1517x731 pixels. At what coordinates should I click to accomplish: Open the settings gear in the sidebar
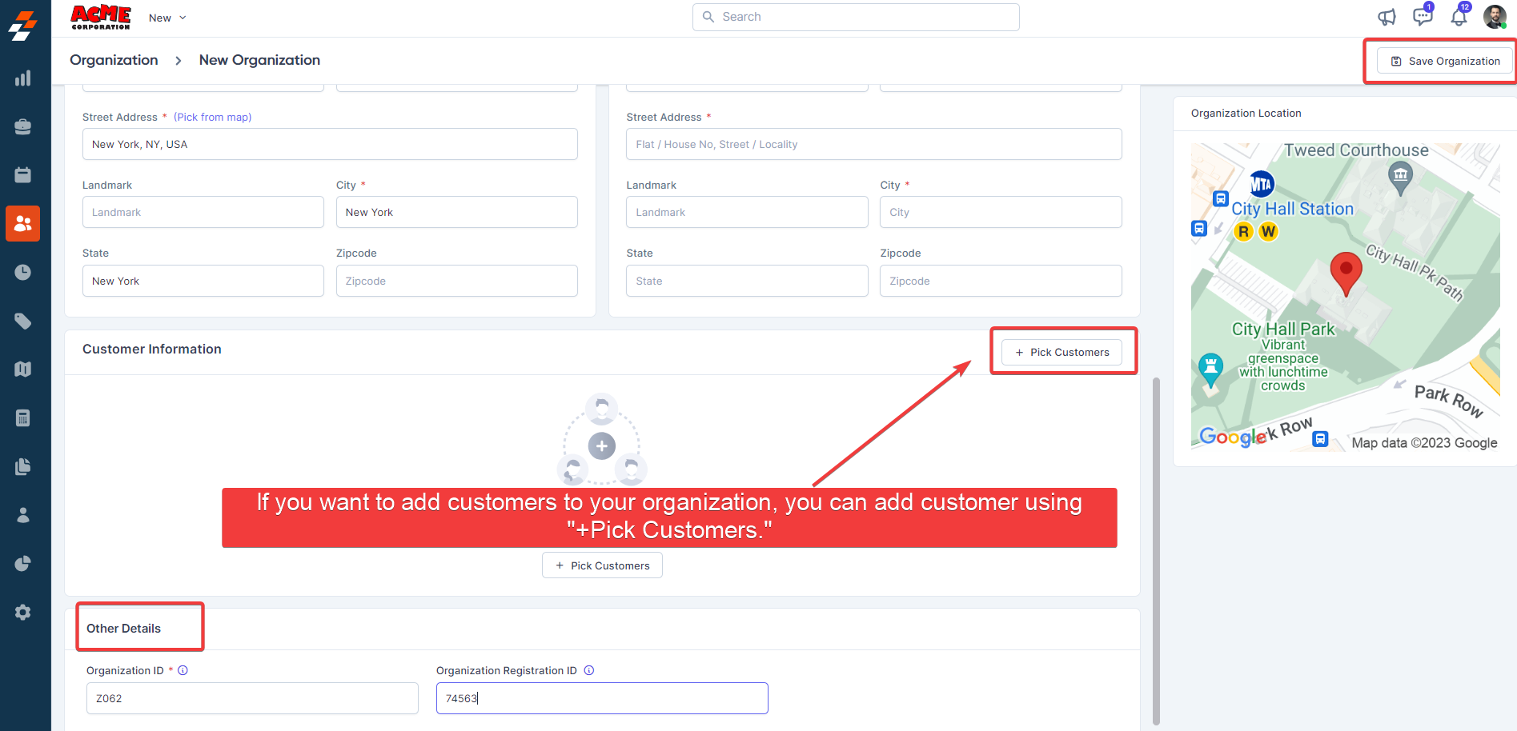23,613
